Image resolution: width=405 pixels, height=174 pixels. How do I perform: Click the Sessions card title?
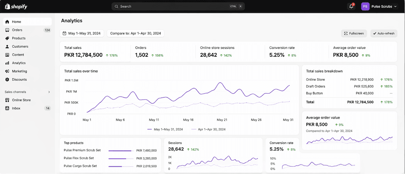(x=175, y=143)
